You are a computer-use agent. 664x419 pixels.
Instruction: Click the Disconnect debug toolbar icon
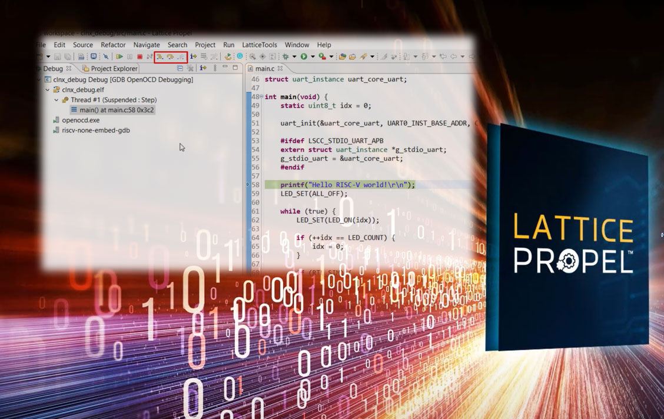tap(149, 56)
